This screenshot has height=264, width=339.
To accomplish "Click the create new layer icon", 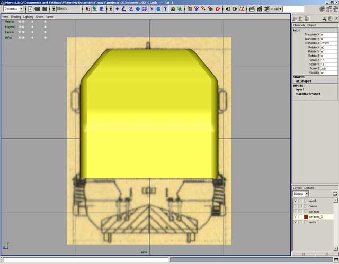I will pyautogui.click(x=334, y=194).
